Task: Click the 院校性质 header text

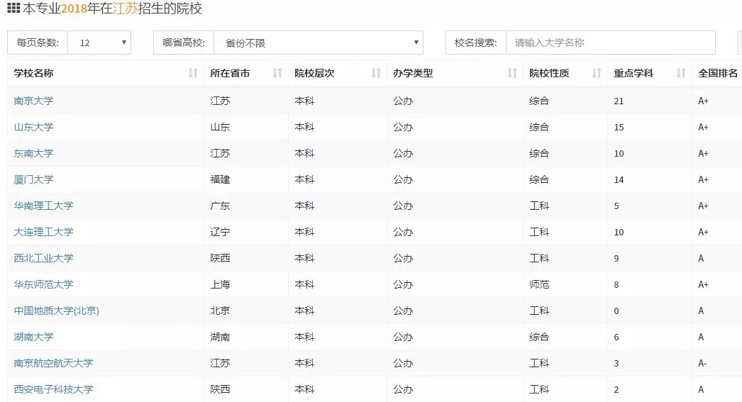Action: pyautogui.click(x=549, y=73)
